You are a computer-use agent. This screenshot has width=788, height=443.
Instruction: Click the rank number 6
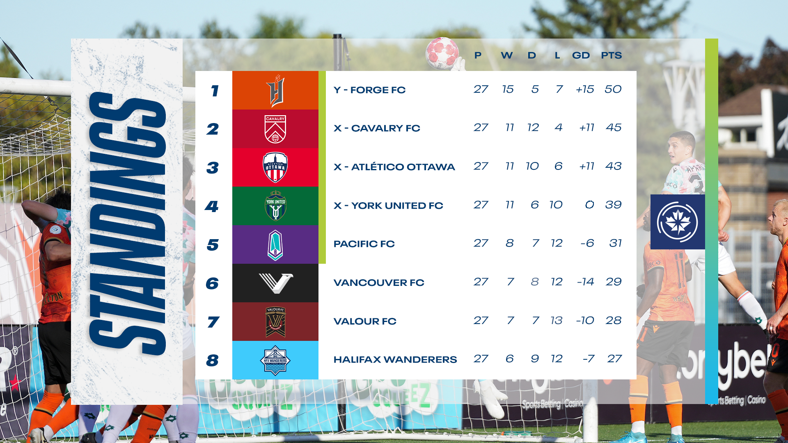click(x=212, y=283)
